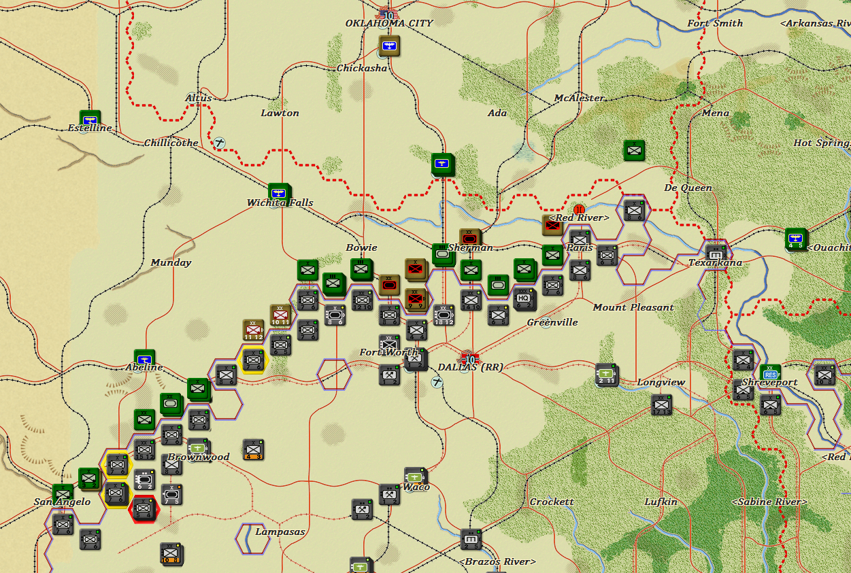Select the infantry division with strength 14-10

coord(471,300)
